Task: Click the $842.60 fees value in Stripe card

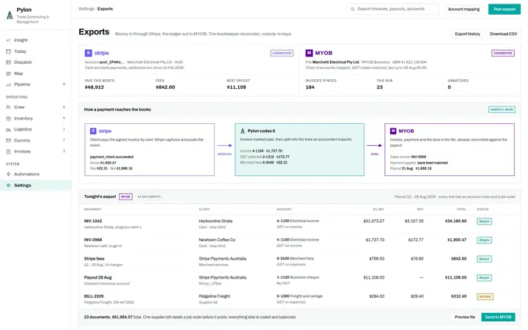Action: click(165, 87)
